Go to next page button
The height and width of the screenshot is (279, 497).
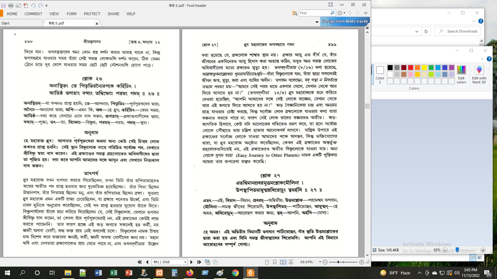click(191, 262)
